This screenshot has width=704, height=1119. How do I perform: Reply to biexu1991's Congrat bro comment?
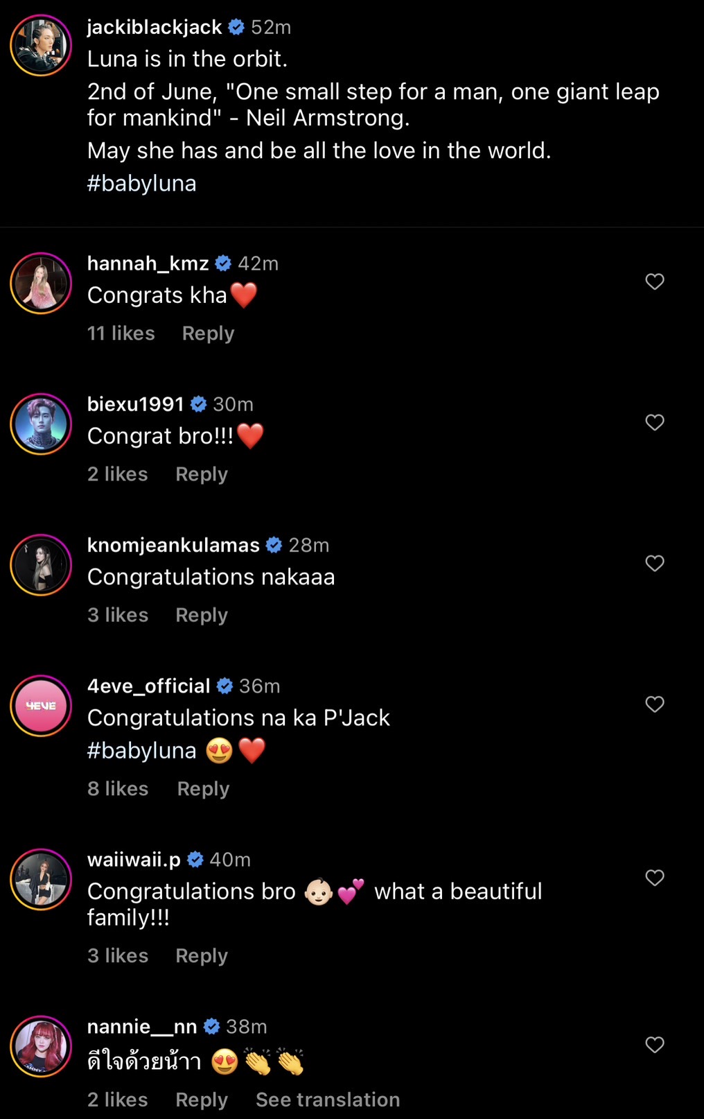point(202,474)
